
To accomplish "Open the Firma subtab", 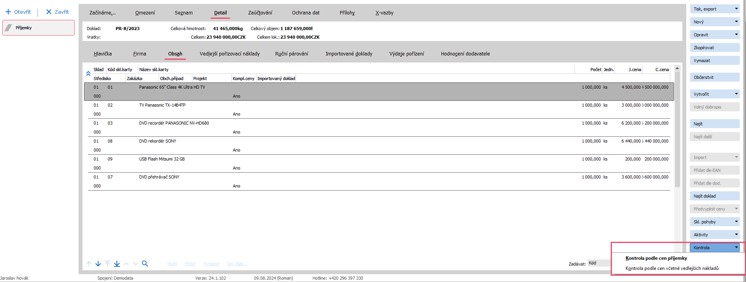I will pos(140,54).
